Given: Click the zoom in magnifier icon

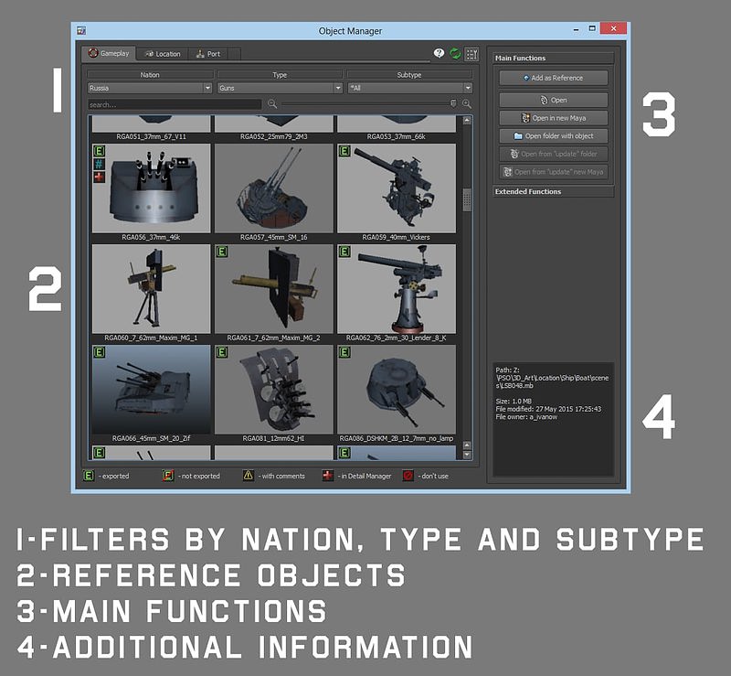Looking at the screenshot, I should pyautogui.click(x=467, y=104).
